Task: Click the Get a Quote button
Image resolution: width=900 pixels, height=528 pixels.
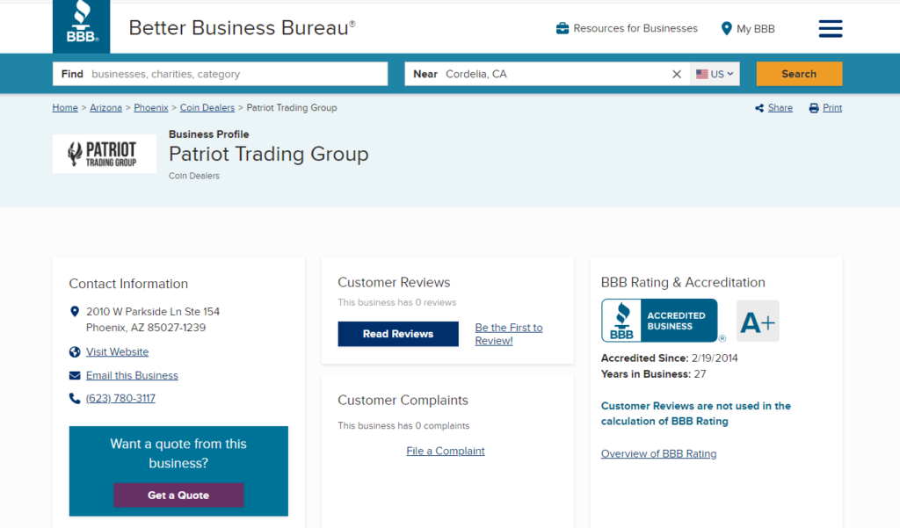Action: point(178,495)
